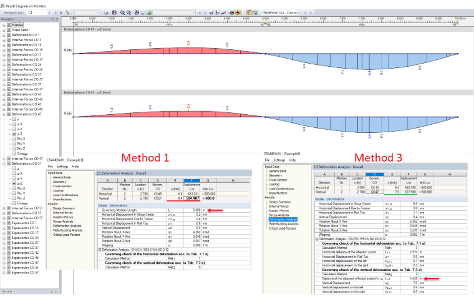The width and height of the screenshot is (474, 297).
Task: Click next arrow after the wide empty combo box
Action: tap(205, 12)
